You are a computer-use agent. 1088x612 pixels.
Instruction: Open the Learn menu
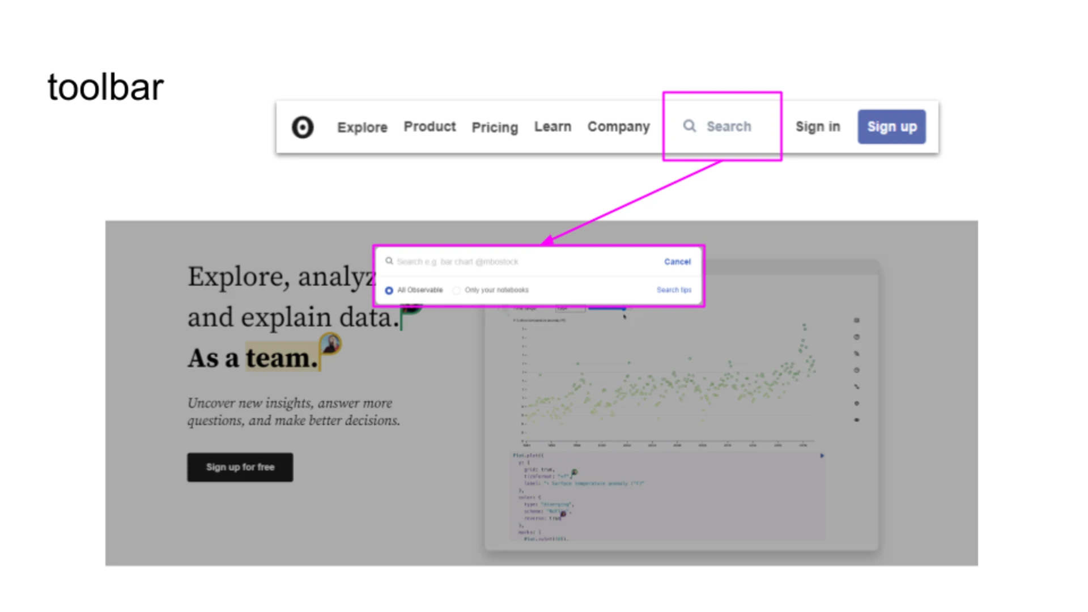pos(552,126)
